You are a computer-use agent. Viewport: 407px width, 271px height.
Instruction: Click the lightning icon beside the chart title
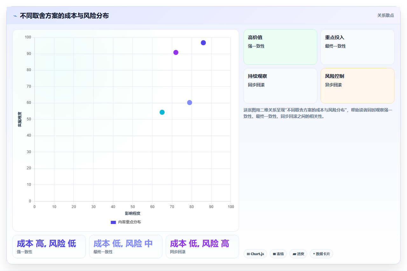(x=15, y=16)
